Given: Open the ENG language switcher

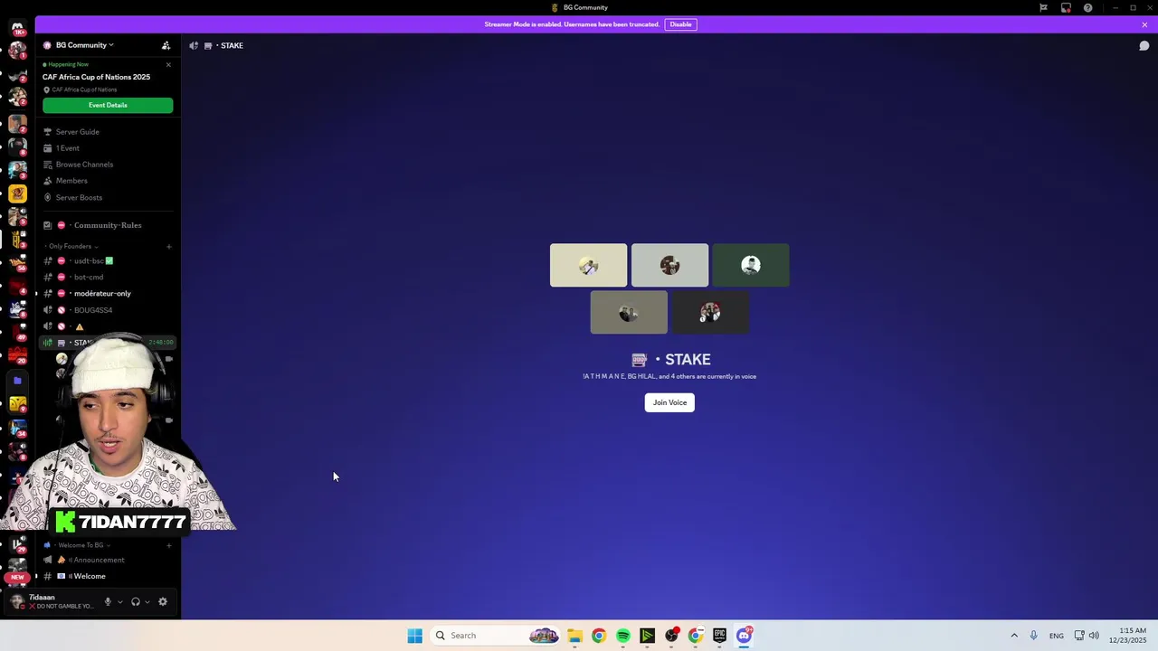Looking at the screenshot, I should tap(1057, 636).
